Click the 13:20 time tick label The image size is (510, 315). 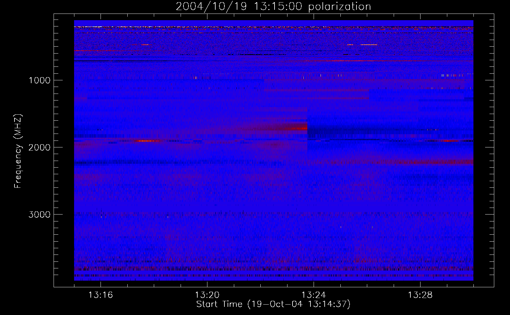[207, 295]
